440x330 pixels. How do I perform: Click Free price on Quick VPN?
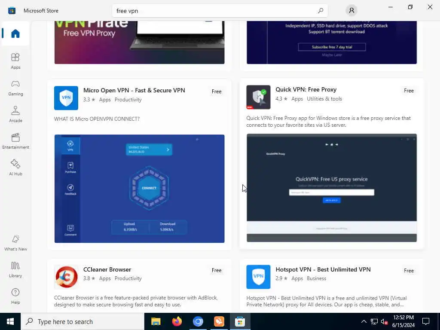click(x=409, y=91)
